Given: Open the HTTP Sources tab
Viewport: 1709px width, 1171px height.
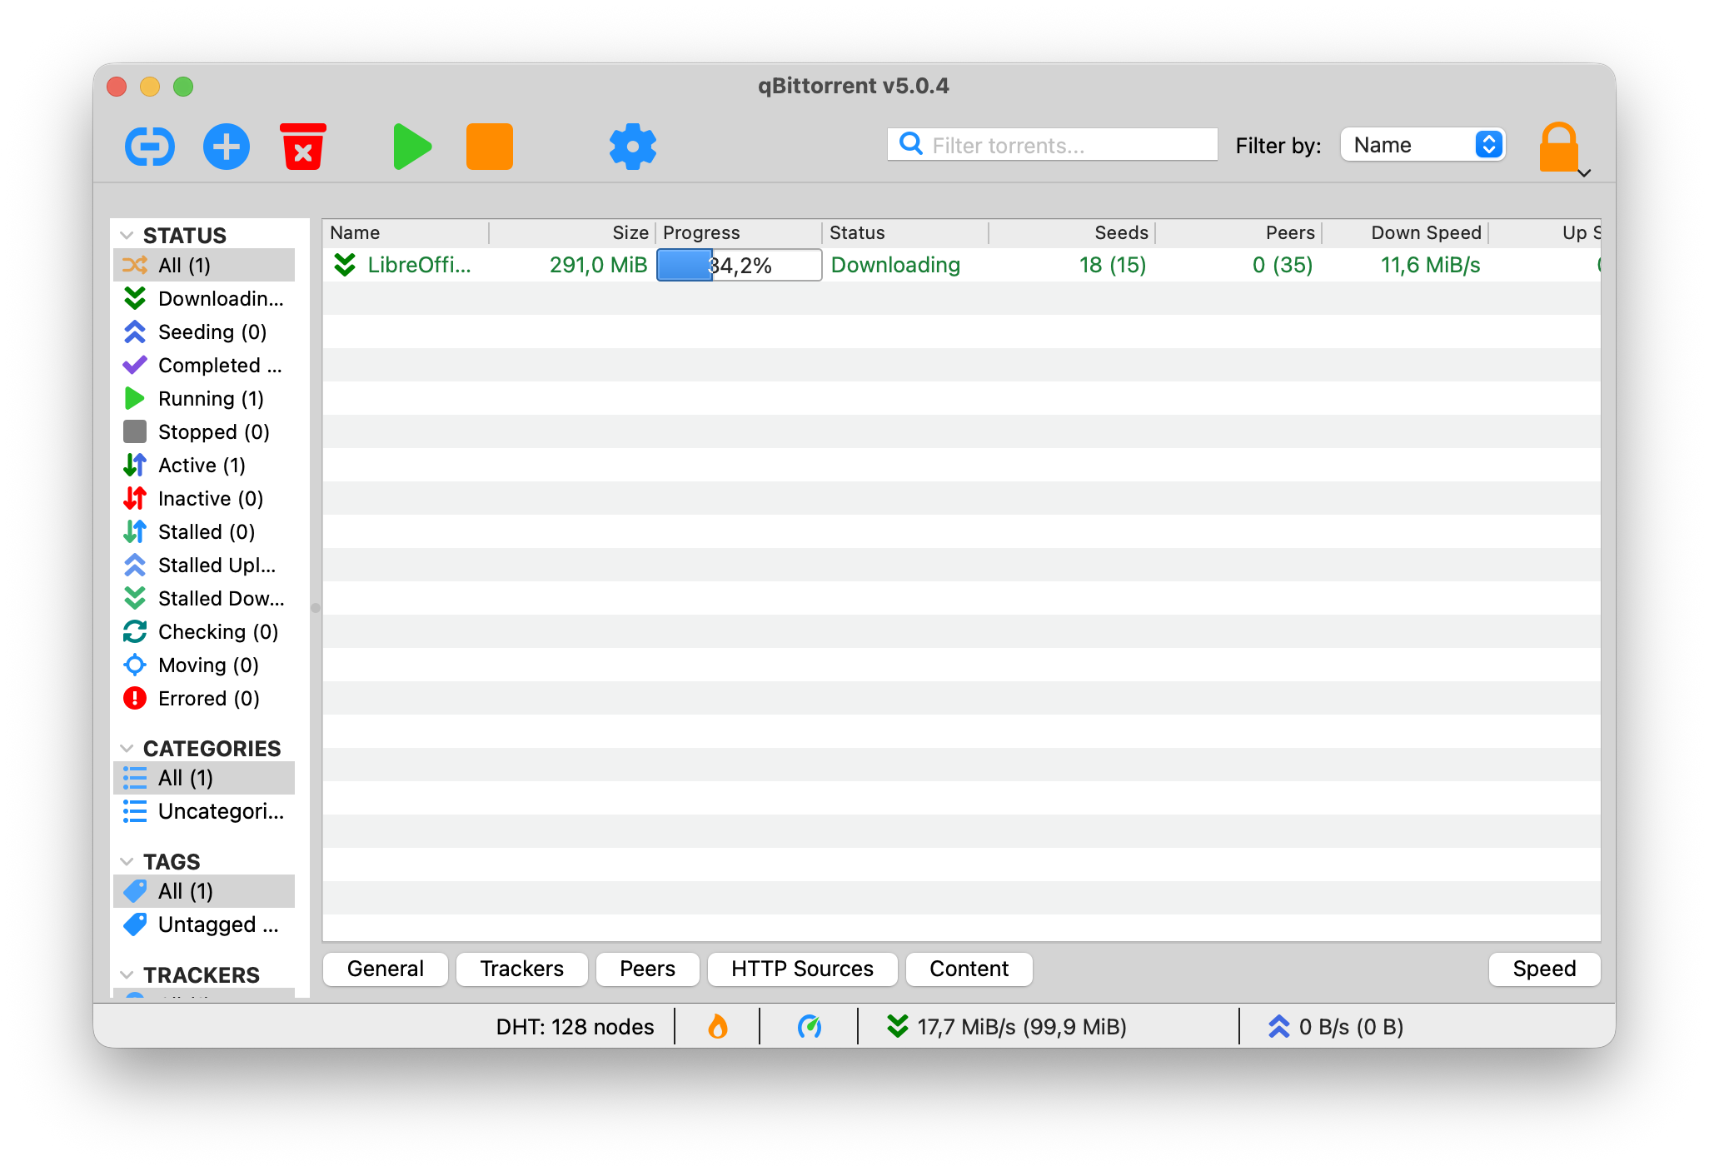Looking at the screenshot, I should [x=803, y=969].
